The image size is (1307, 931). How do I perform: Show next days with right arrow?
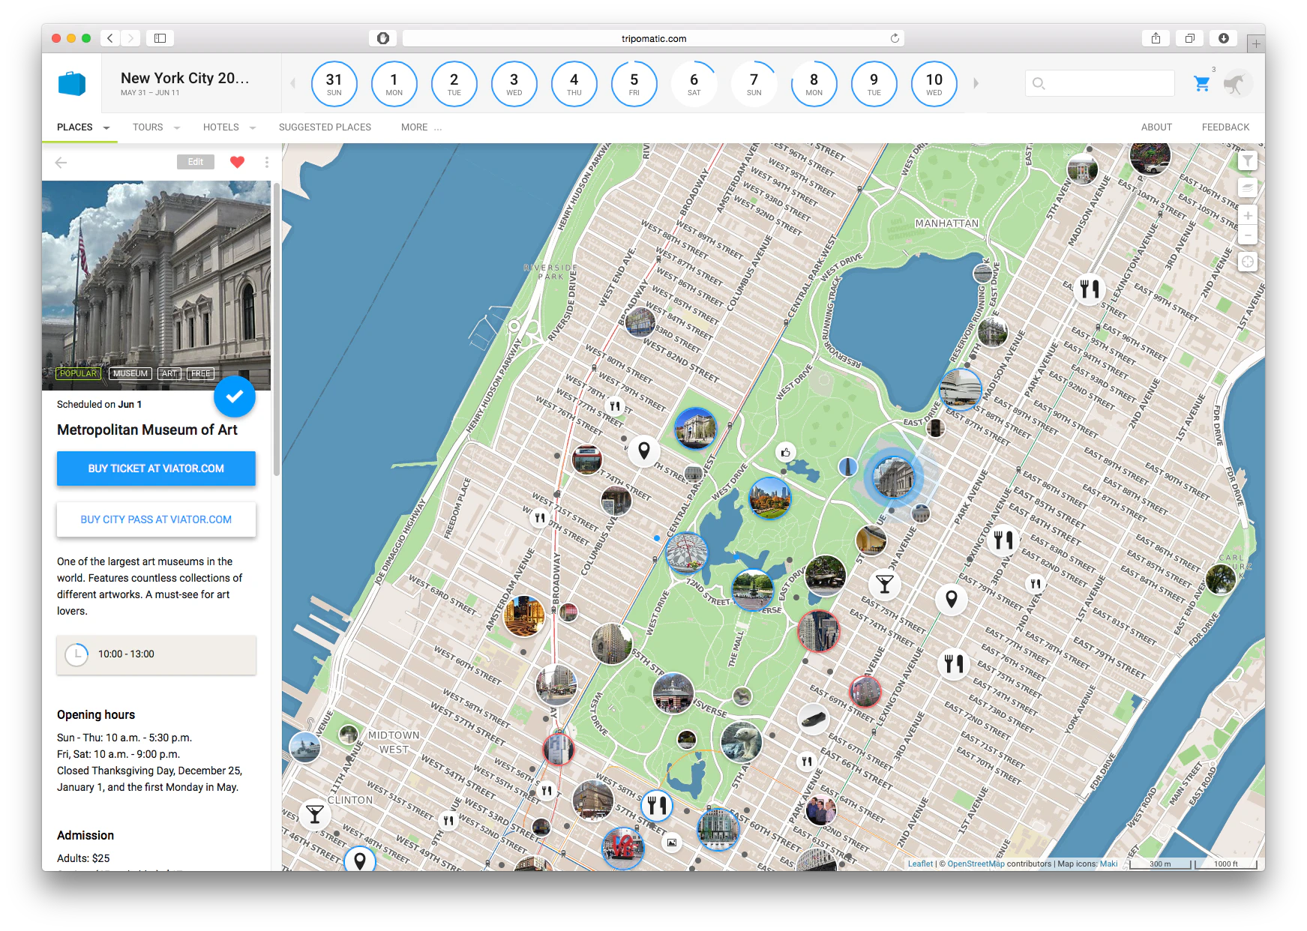pos(976,83)
